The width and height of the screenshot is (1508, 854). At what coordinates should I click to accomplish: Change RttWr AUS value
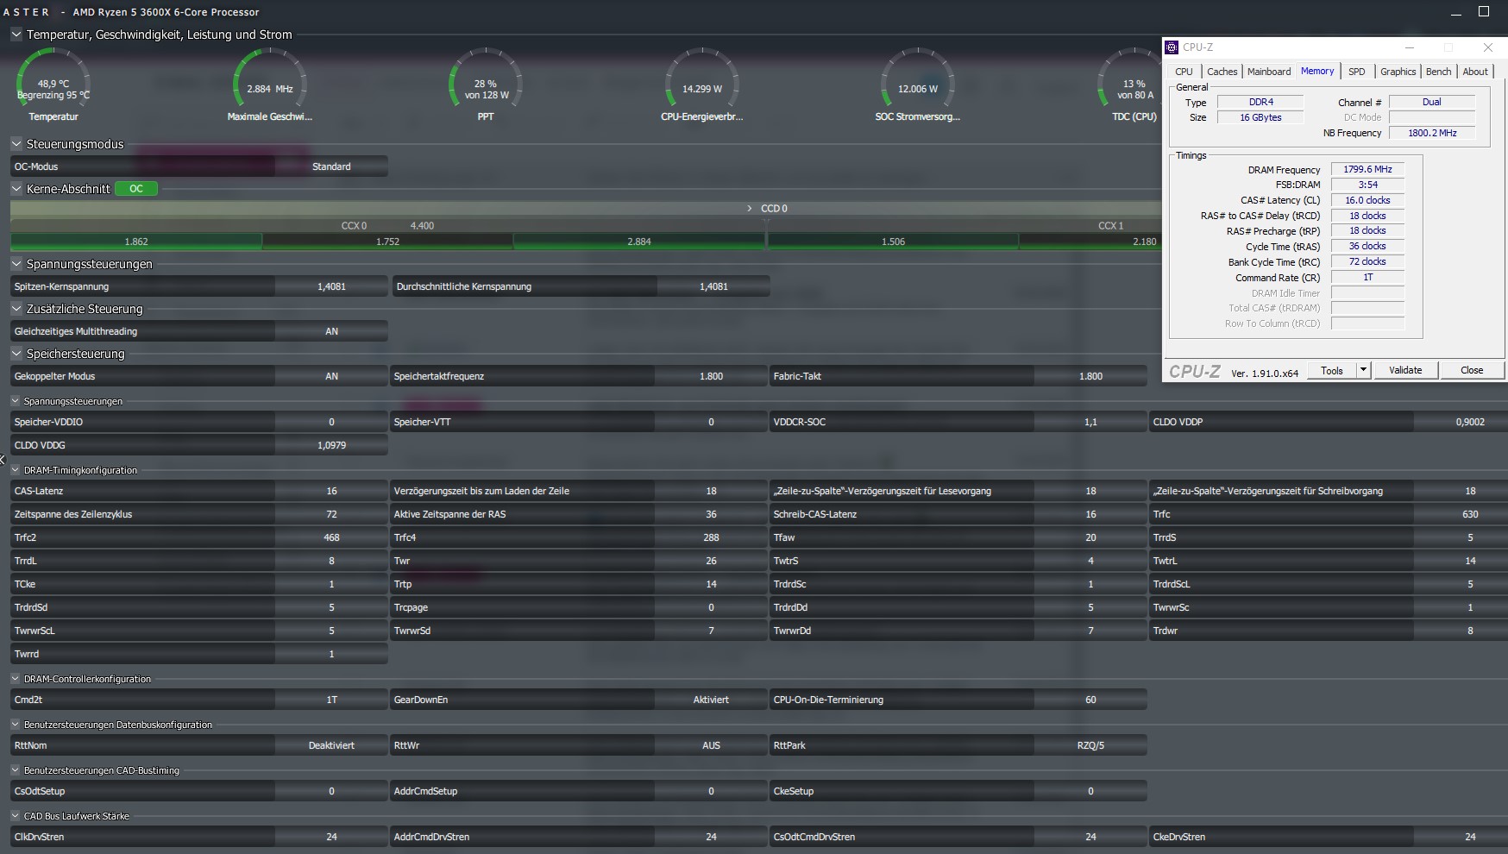tap(711, 745)
